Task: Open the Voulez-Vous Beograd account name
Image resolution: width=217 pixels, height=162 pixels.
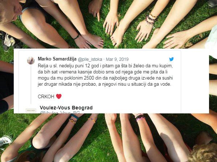Action: point(66,108)
